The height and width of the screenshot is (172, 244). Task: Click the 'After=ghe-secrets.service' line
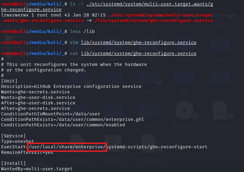(x=35, y=108)
